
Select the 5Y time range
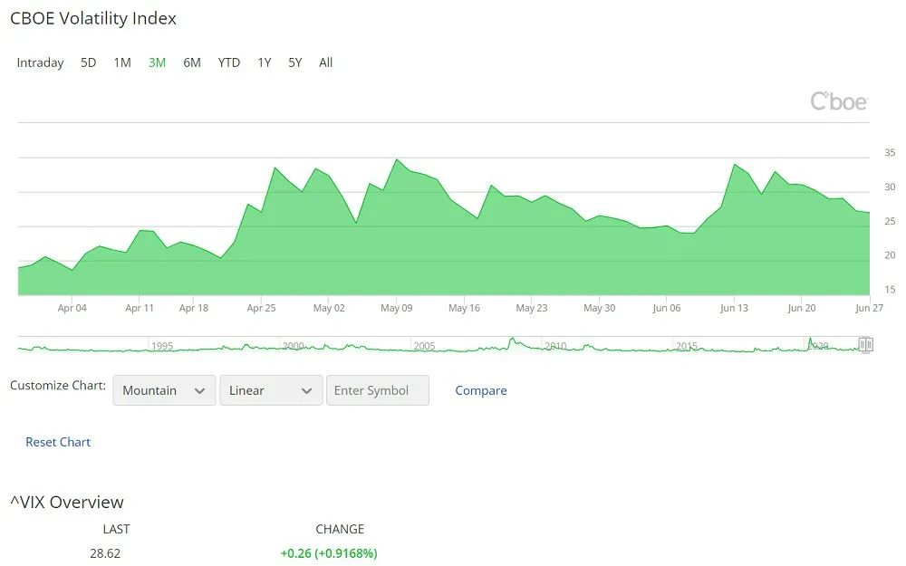[294, 62]
